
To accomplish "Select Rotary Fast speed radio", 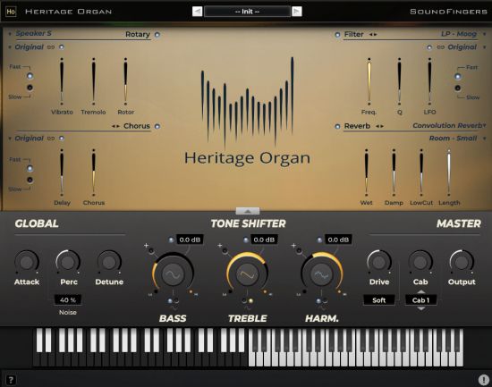I will tap(30, 76).
